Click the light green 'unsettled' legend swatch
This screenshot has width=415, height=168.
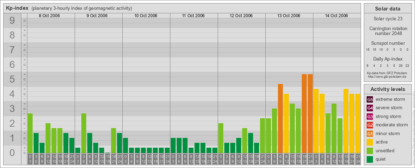pyautogui.click(x=370, y=150)
